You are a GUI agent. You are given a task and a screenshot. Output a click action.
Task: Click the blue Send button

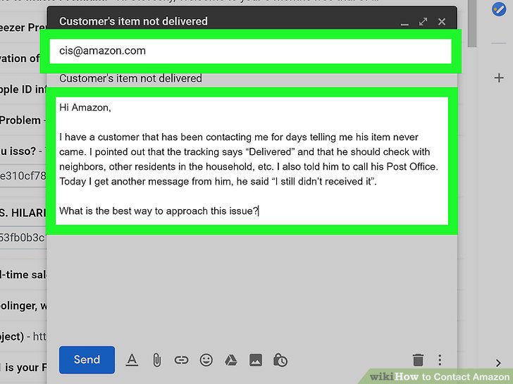click(87, 359)
